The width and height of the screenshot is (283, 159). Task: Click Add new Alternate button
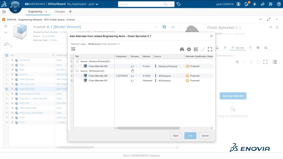click(233, 96)
